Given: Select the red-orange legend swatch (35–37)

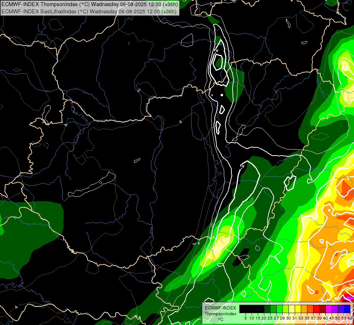Looking at the screenshot, I should click(310, 309).
